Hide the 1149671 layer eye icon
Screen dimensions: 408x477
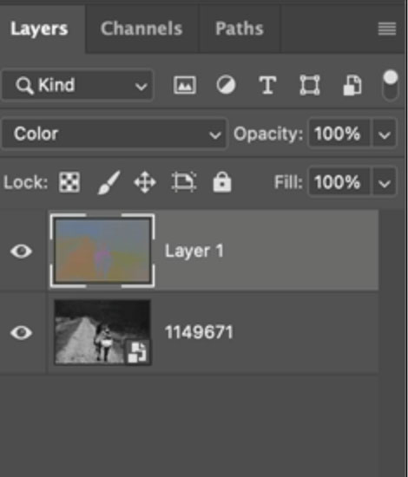pyautogui.click(x=21, y=332)
